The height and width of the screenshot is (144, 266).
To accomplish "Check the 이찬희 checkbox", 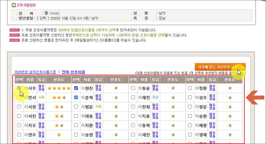I will (133, 107).
